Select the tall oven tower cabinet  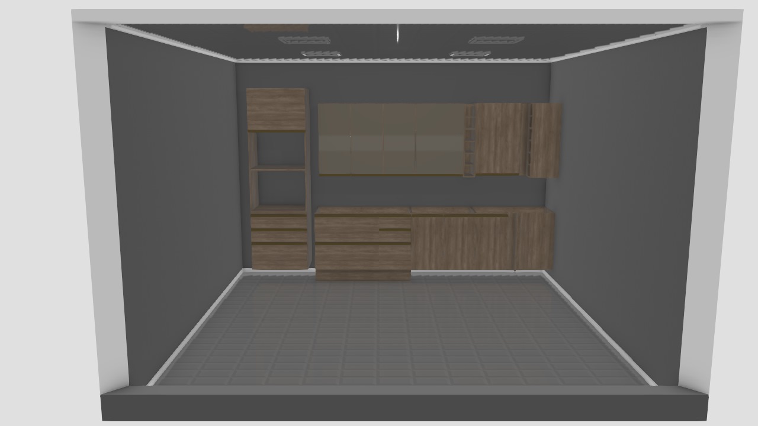coord(278,179)
